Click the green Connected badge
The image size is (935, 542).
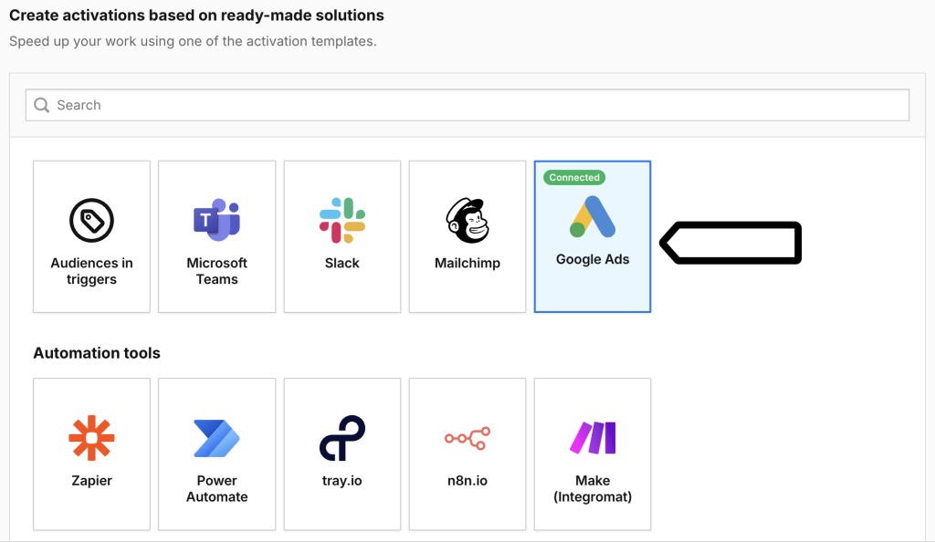pos(574,178)
